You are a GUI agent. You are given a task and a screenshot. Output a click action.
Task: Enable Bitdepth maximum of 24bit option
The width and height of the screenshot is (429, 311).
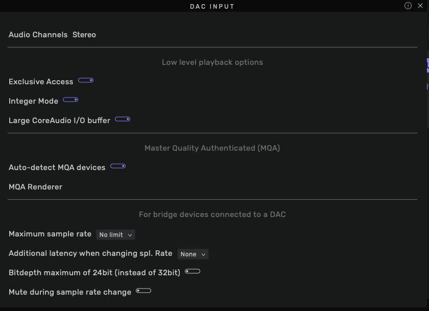click(193, 271)
